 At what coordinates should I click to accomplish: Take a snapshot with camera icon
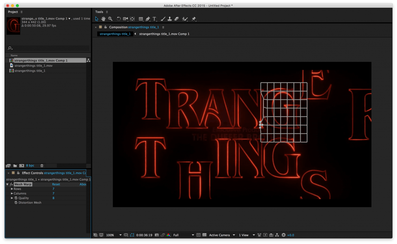[157, 235]
